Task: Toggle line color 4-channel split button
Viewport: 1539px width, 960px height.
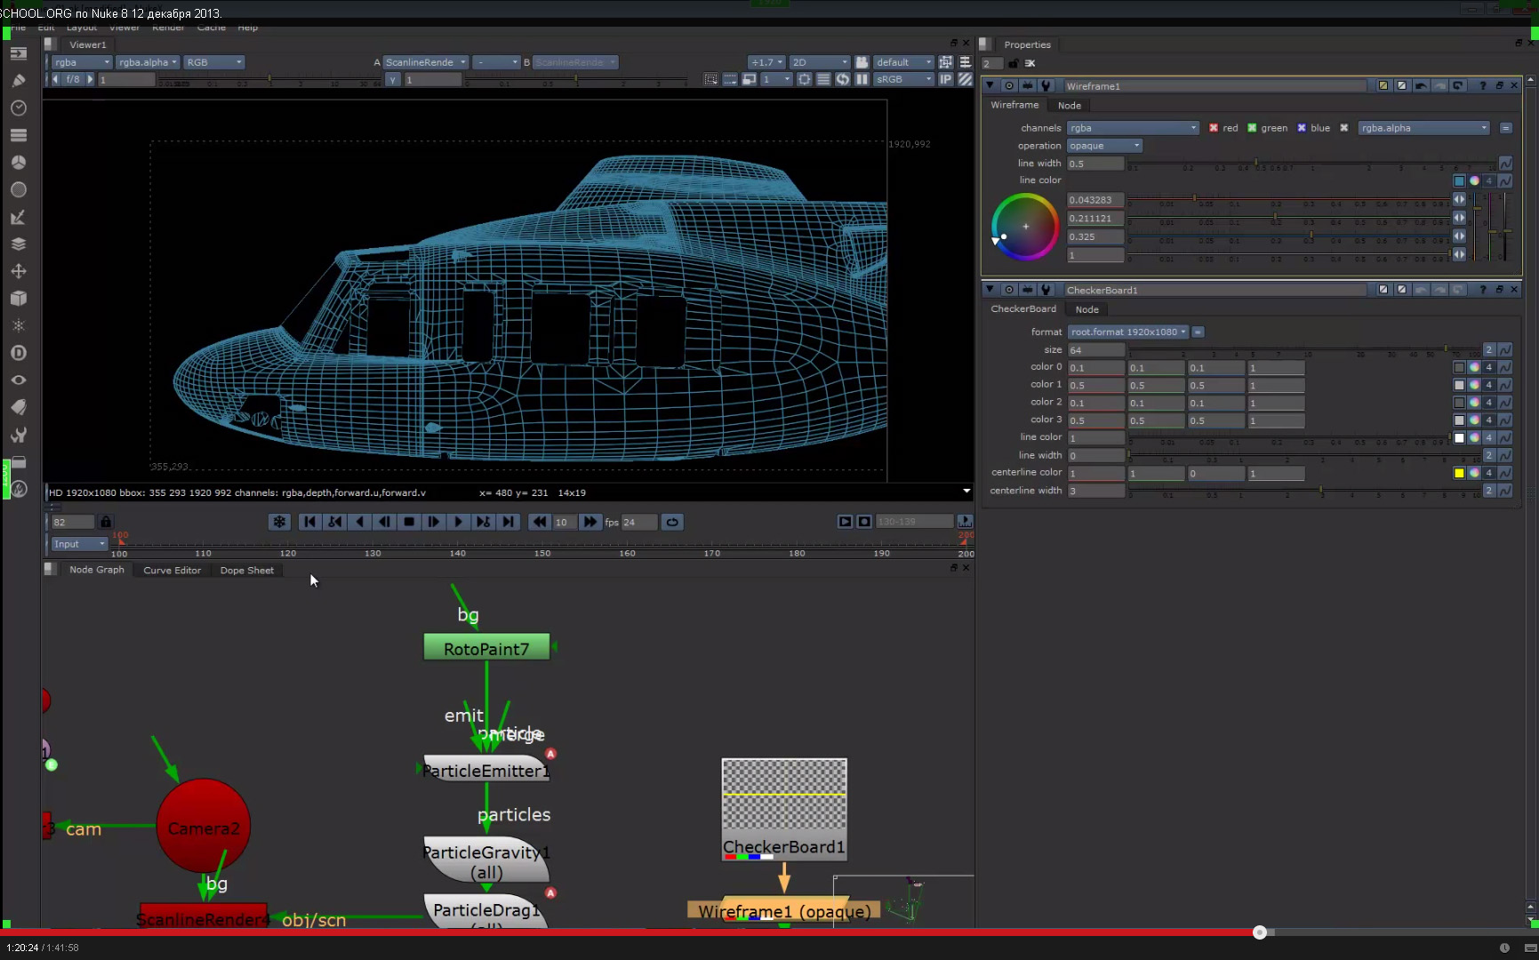Action: pyautogui.click(x=1489, y=180)
